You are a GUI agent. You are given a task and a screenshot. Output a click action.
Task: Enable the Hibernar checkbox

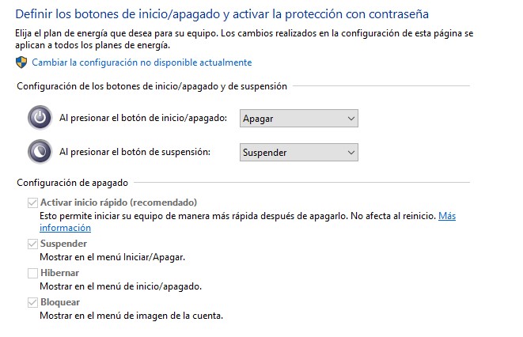click(32, 273)
